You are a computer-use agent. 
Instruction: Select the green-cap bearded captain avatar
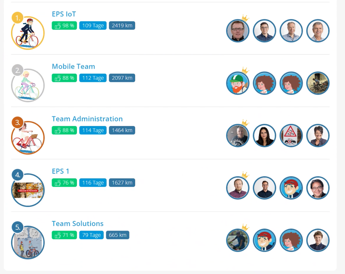[x=238, y=83]
